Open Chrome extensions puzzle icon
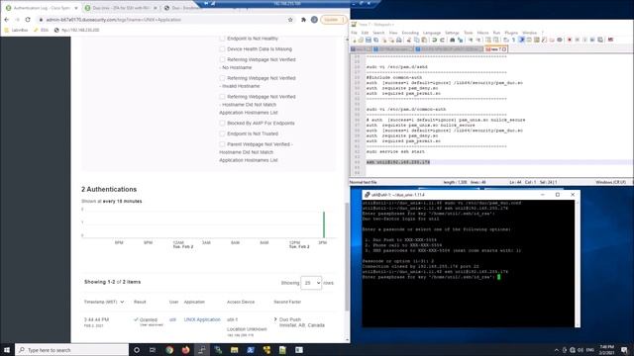634x356 pixels. point(304,20)
